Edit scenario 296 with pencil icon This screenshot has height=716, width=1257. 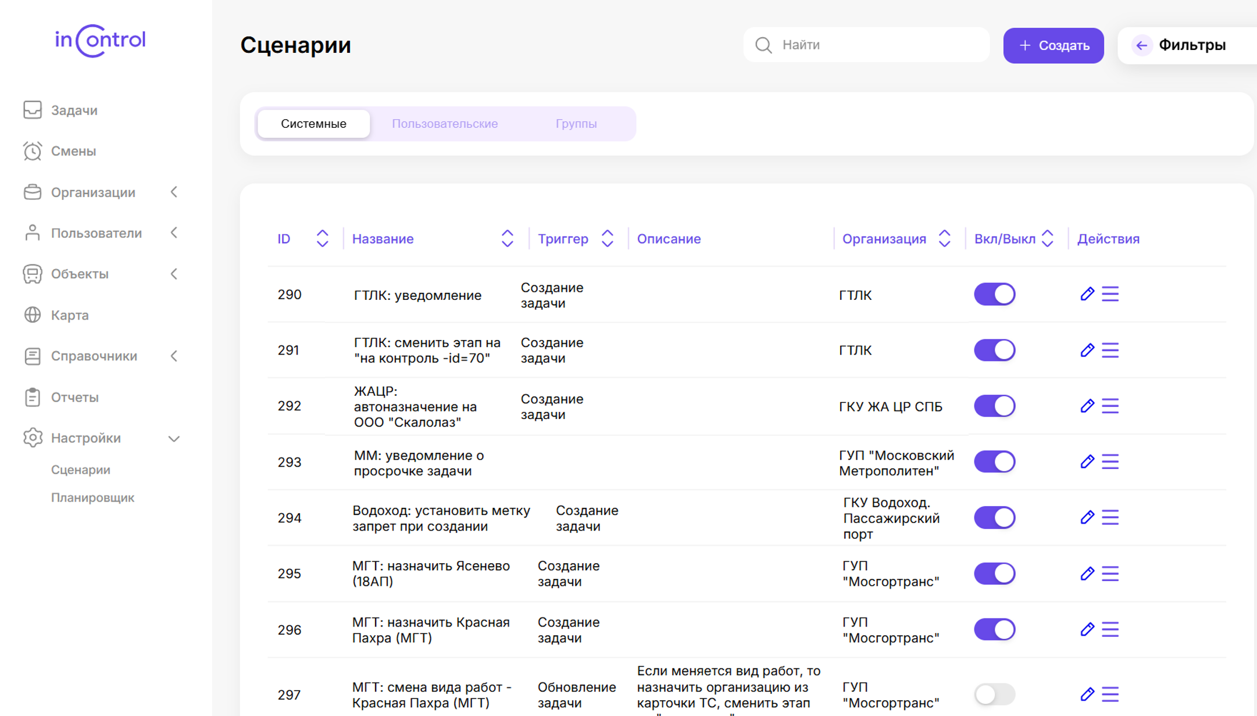coord(1087,629)
